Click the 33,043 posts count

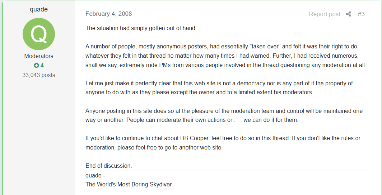(x=39, y=75)
